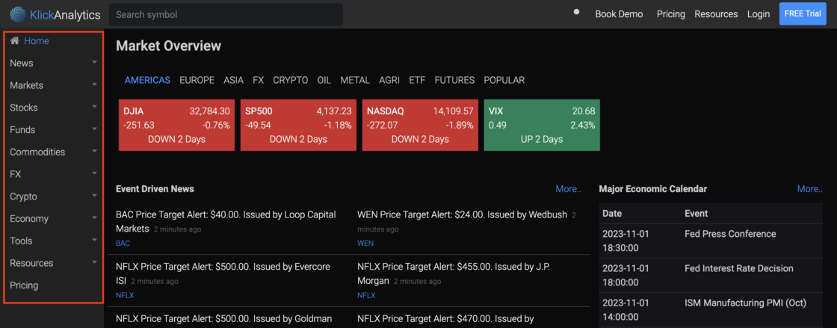The image size is (837, 328).
Task: Click NFLX ticker under J.P. Morgan alert
Action: click(366, 295)
